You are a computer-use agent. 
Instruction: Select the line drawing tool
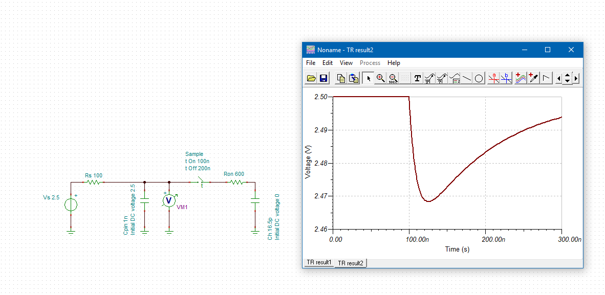click(x=466, y=78)
